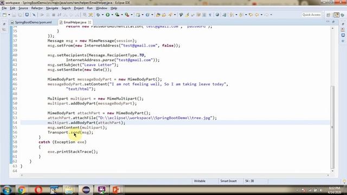Click the Terminate (stop) debug icon
This screenshot has width=347, height=195.
pos(54,15)
